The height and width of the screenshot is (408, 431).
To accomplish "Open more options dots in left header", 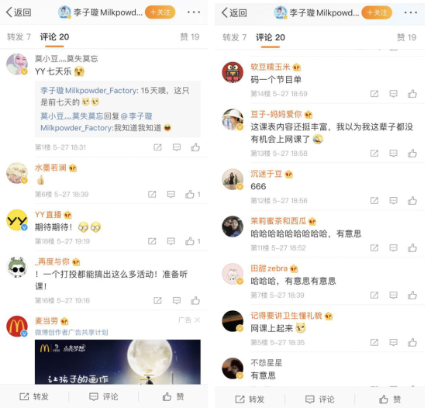I will point(194,12).
